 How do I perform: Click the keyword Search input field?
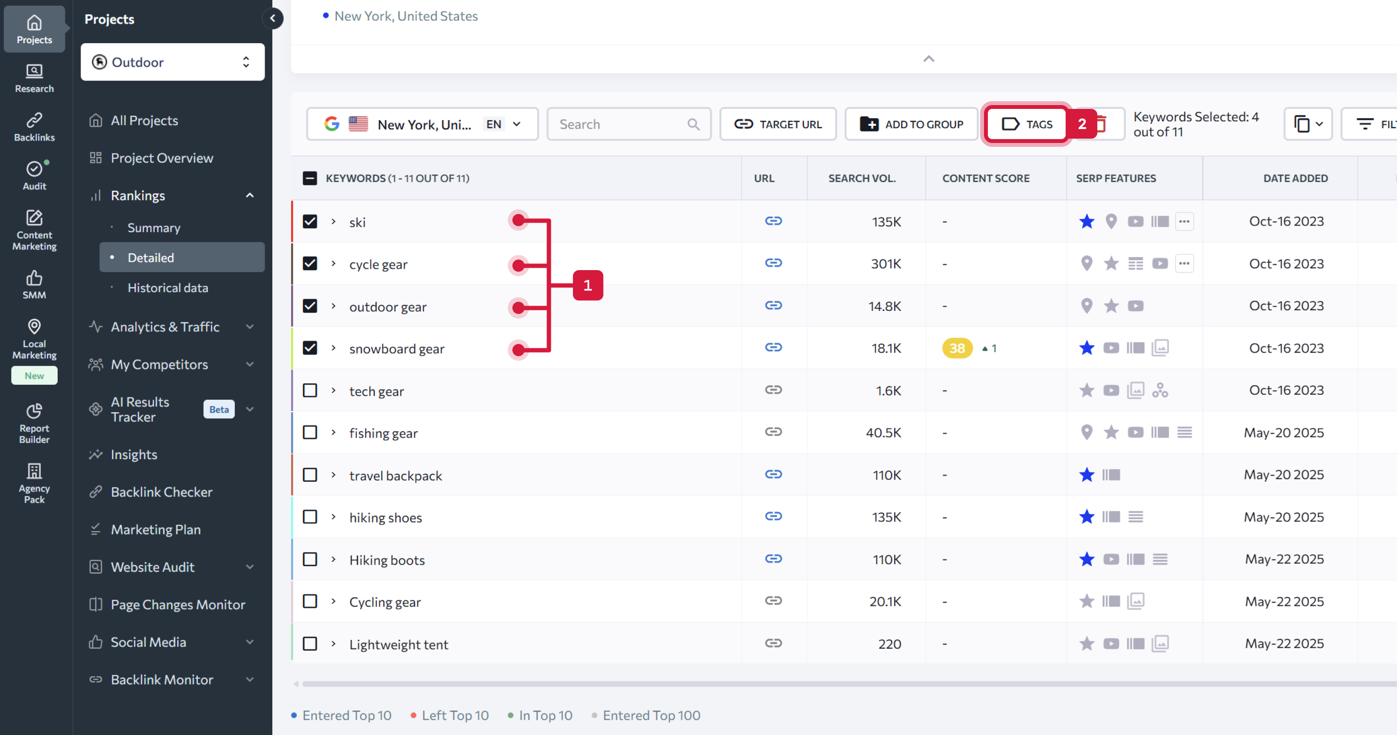click(621, 124)
